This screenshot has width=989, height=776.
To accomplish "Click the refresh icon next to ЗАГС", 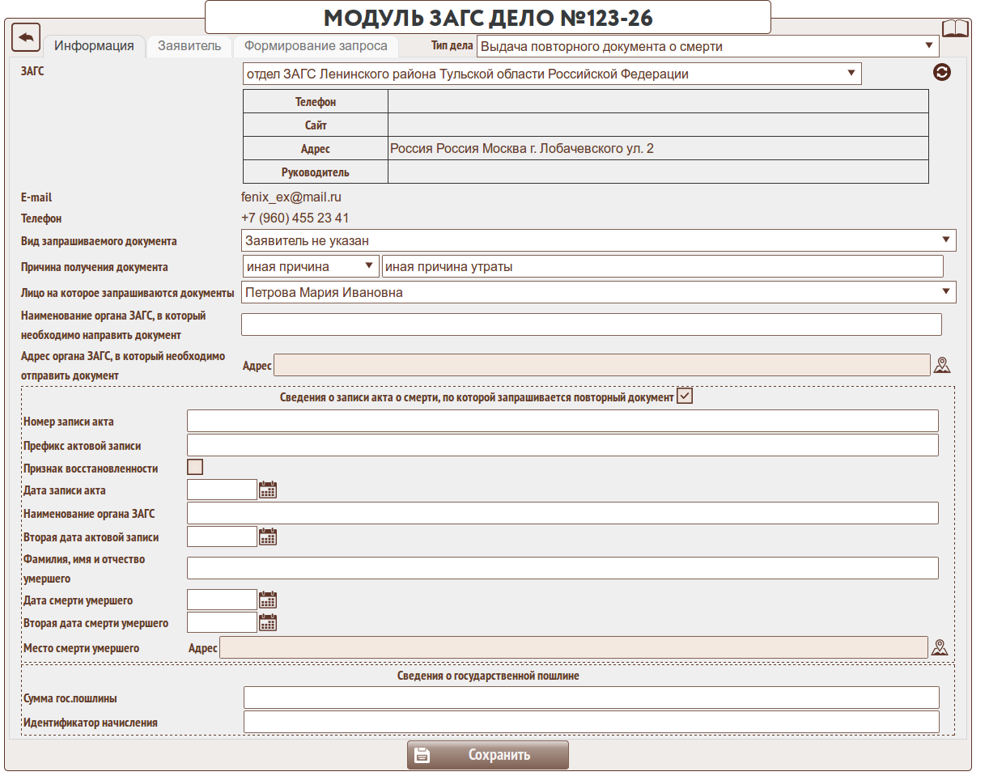I will (942, 72).
